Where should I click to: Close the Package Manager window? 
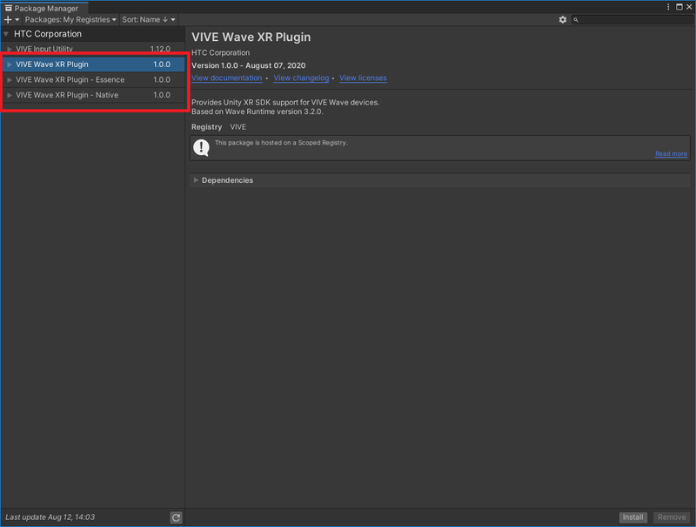point(689,7)
